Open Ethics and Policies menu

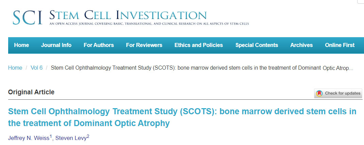(198, 45)
